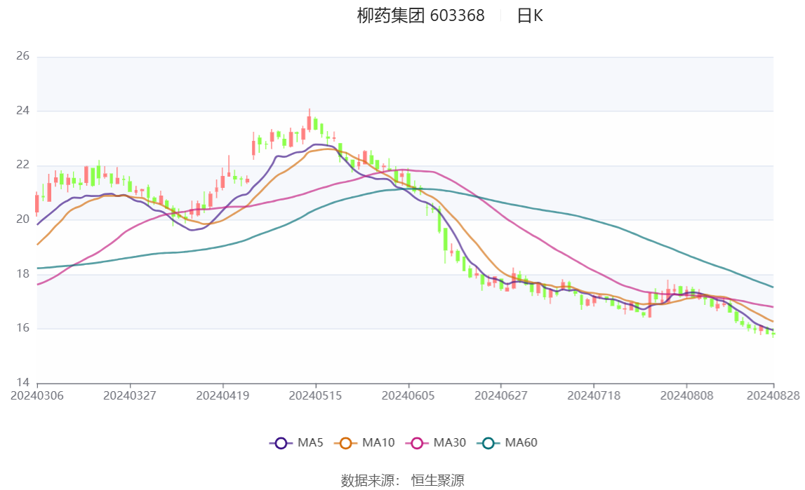
Task: Toggle the MA5 legend series
Action: 296,443
